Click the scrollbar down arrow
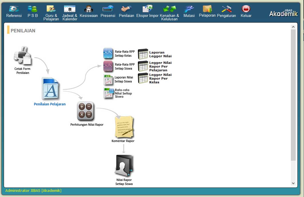Screen dimensions: 304x197 293,183
